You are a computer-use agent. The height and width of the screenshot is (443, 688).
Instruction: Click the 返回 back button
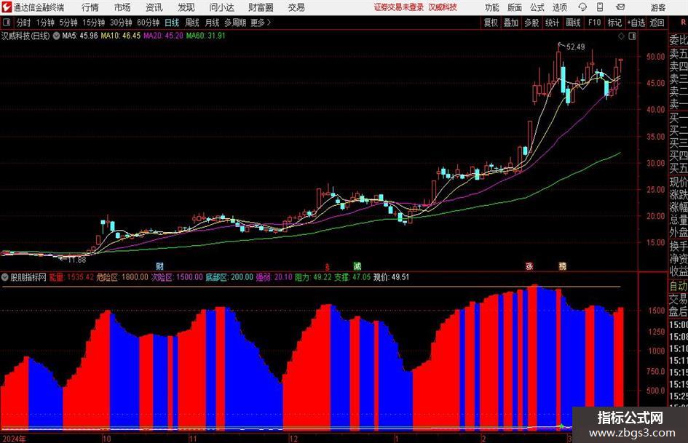(657, 23)
